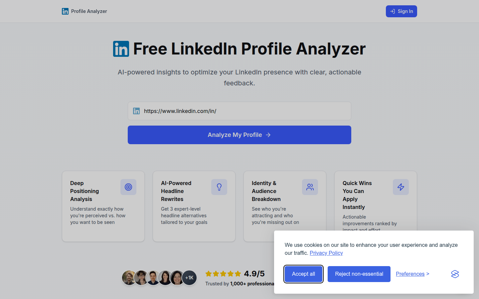Image resolution: width=479 pixels, height=299 pixels.
Task: Open the Privacy Policy link
Action: [x=326, y=253]
